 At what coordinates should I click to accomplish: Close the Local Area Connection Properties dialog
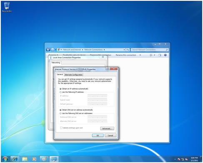click(103, 57)
